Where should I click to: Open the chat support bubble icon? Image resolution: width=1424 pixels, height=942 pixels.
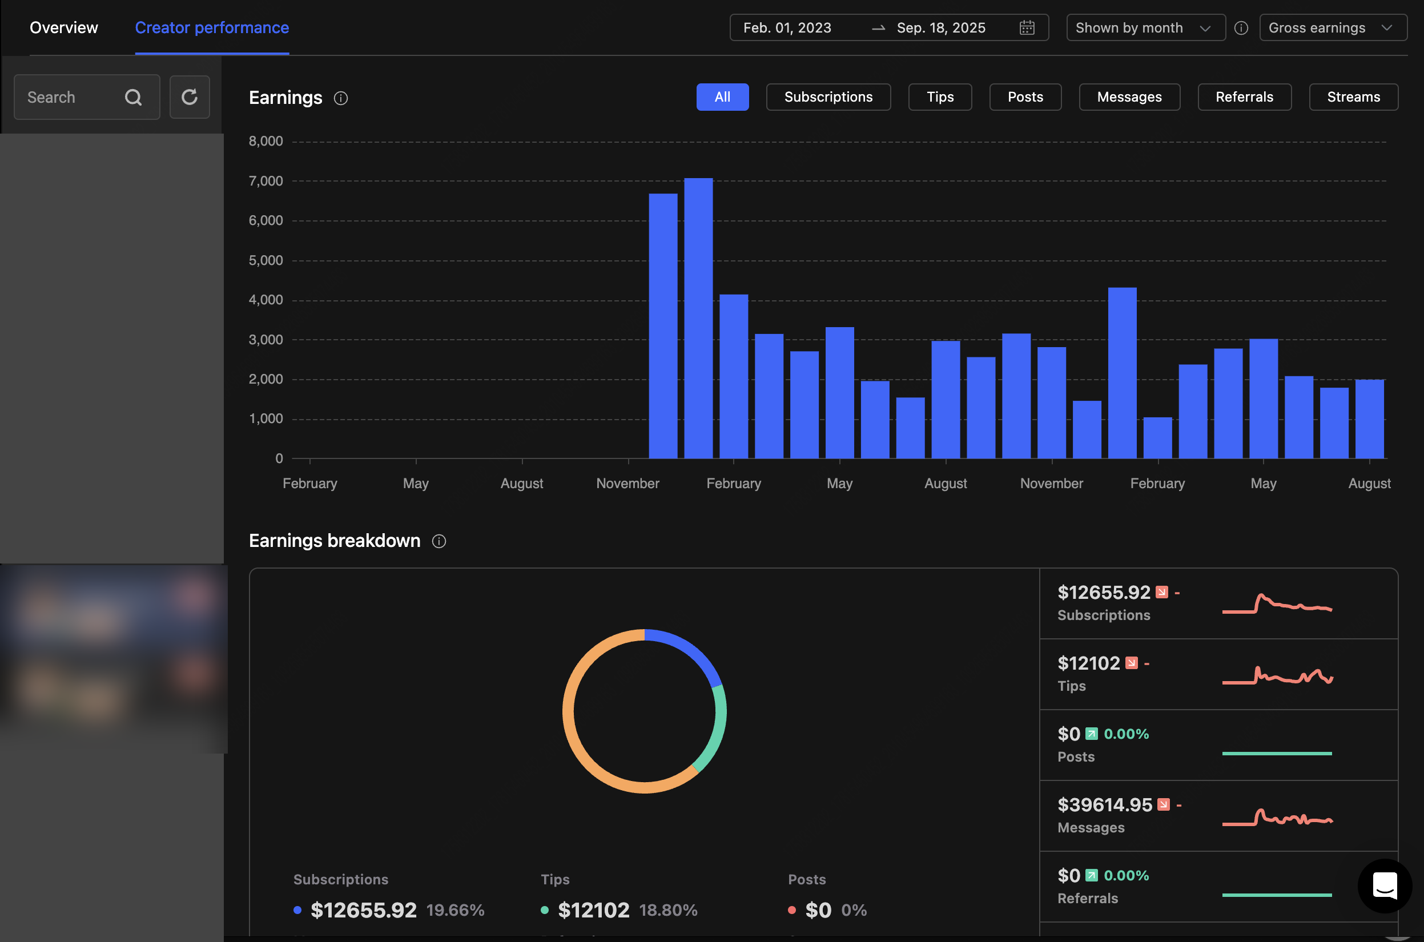pos(1385,886)
